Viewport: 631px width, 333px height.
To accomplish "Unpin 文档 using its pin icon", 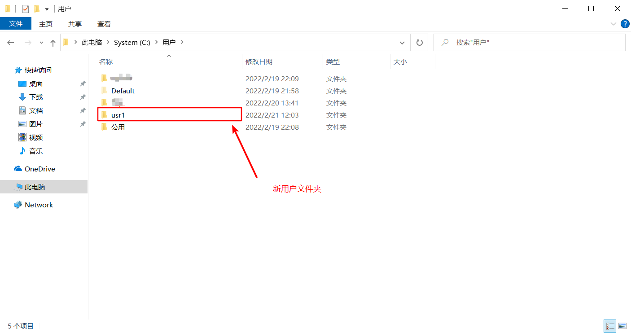I will [83, 110].
